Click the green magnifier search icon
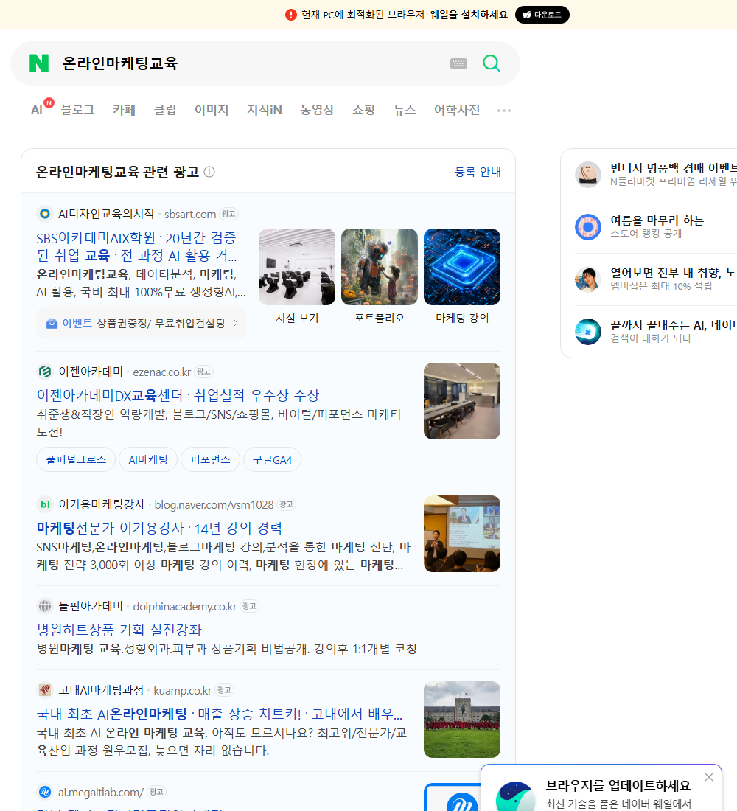 (x=492, y=63)
